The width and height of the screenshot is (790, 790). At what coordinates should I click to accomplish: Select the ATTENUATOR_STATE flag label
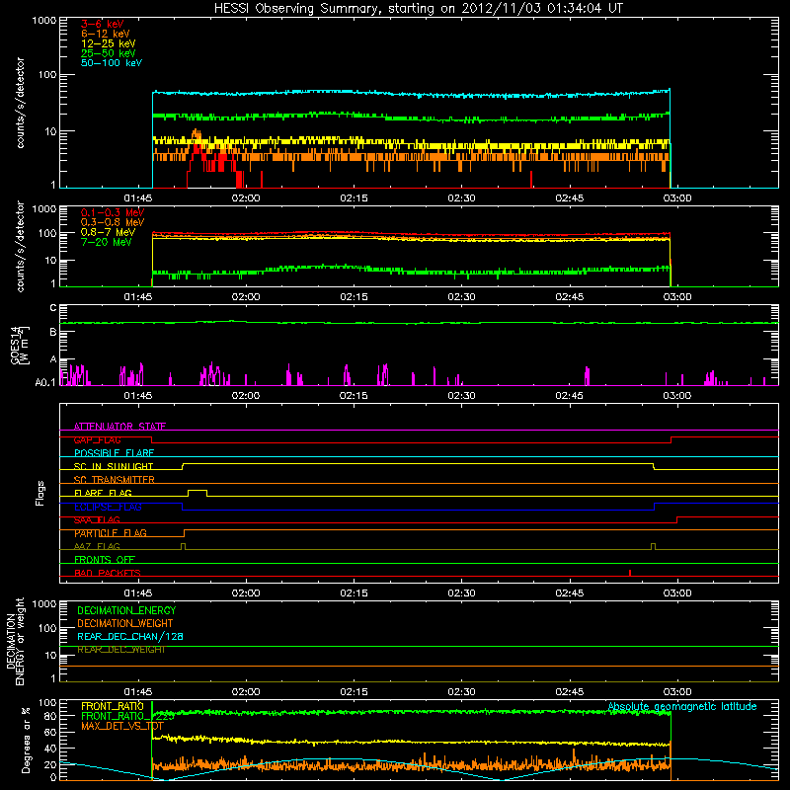[x=119, y=427]
